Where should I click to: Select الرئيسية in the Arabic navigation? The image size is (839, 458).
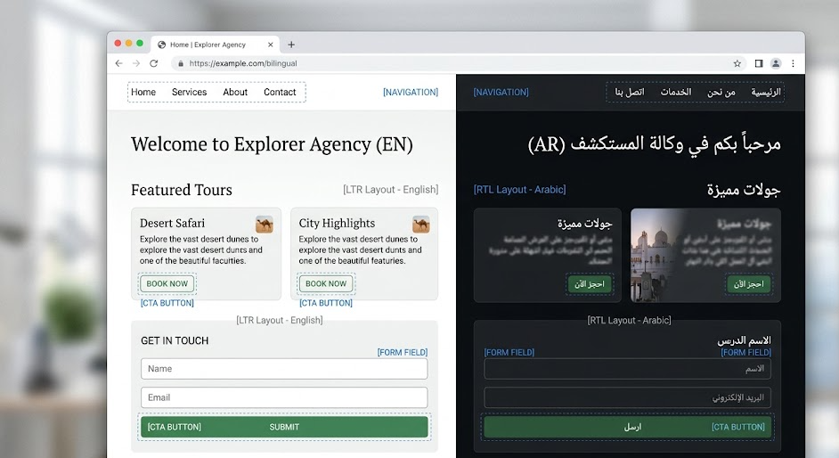766,92
